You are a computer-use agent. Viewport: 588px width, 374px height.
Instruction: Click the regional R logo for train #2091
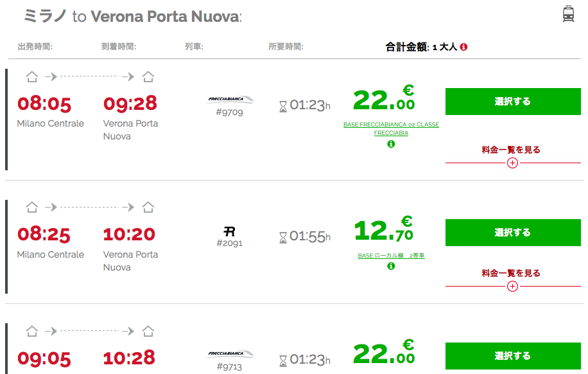(229, 231)
